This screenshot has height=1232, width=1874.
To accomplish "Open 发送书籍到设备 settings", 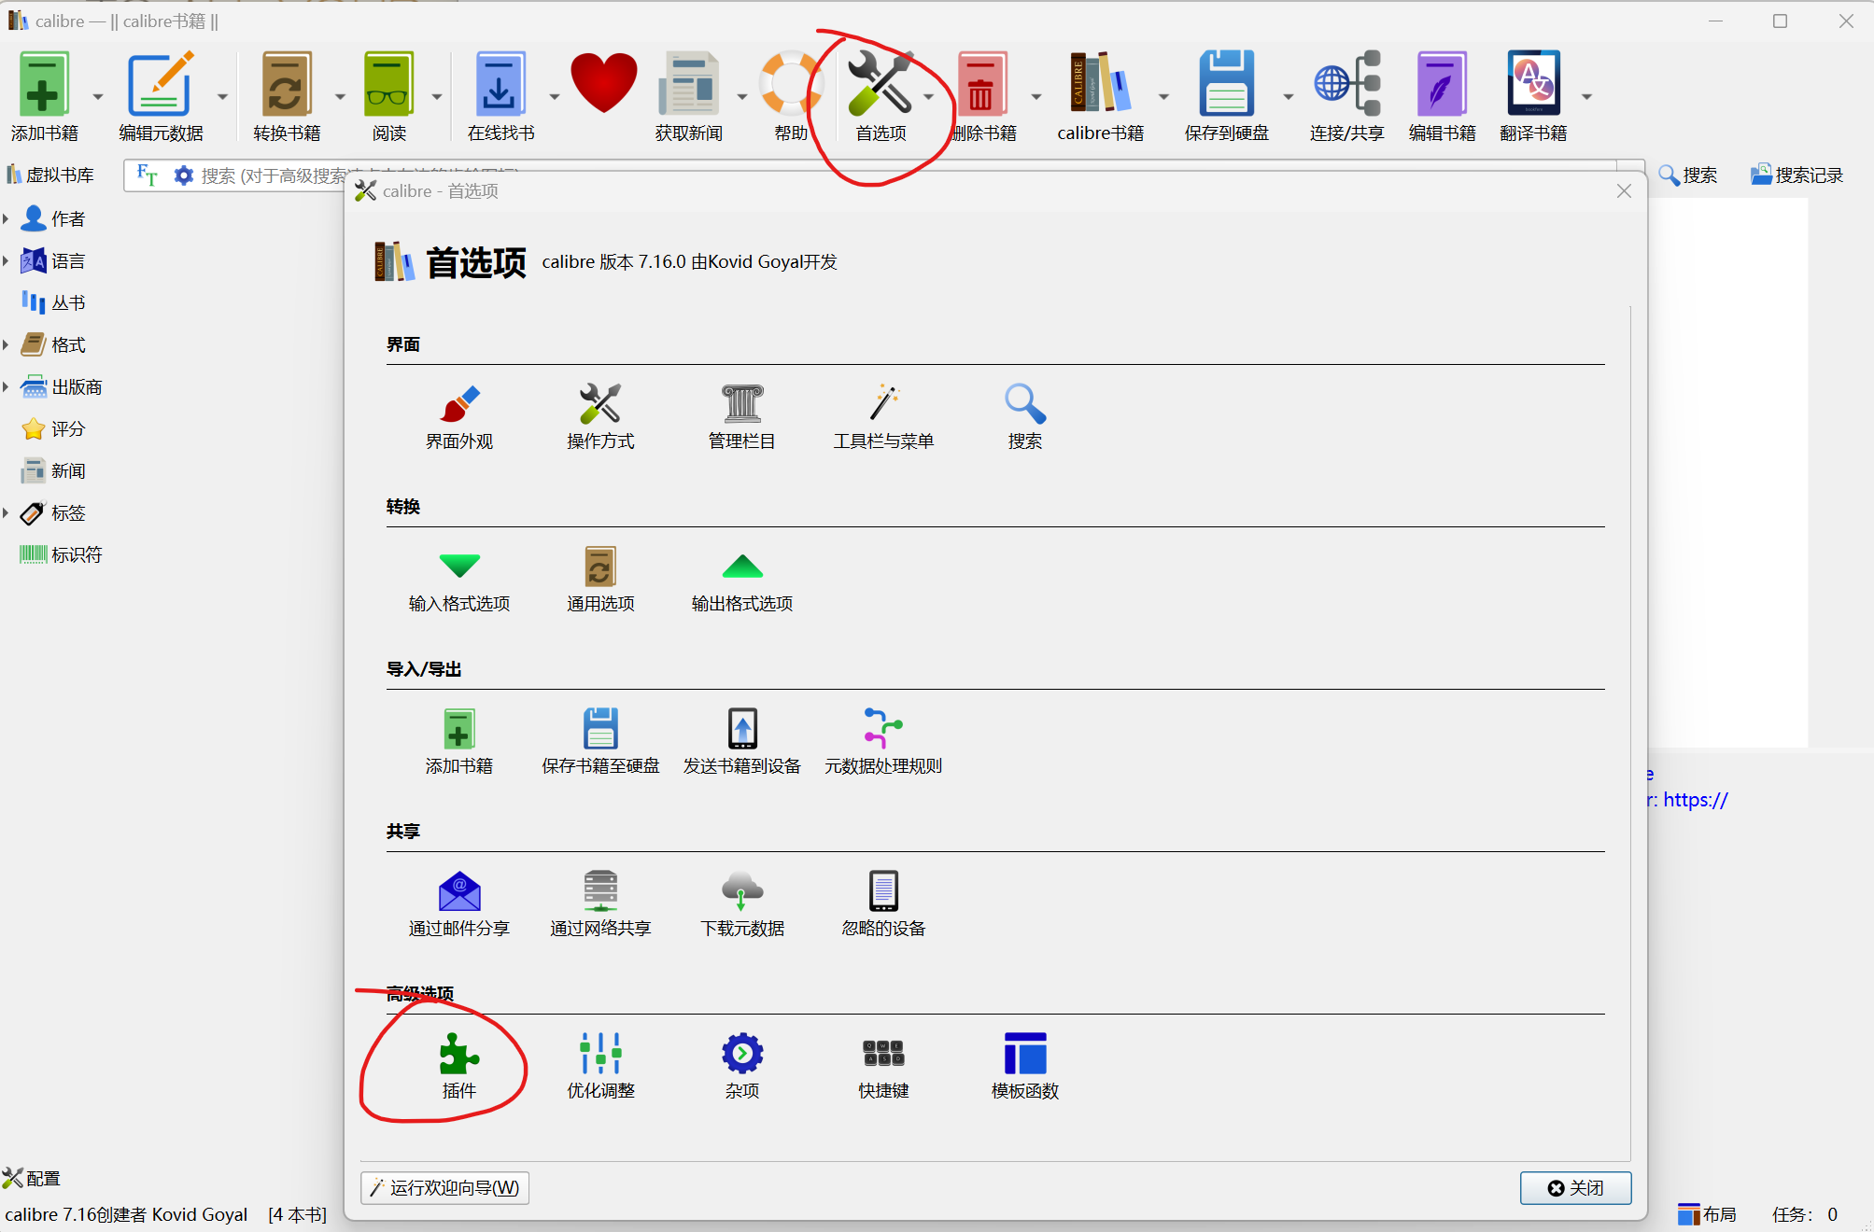I will pos(742,742).
